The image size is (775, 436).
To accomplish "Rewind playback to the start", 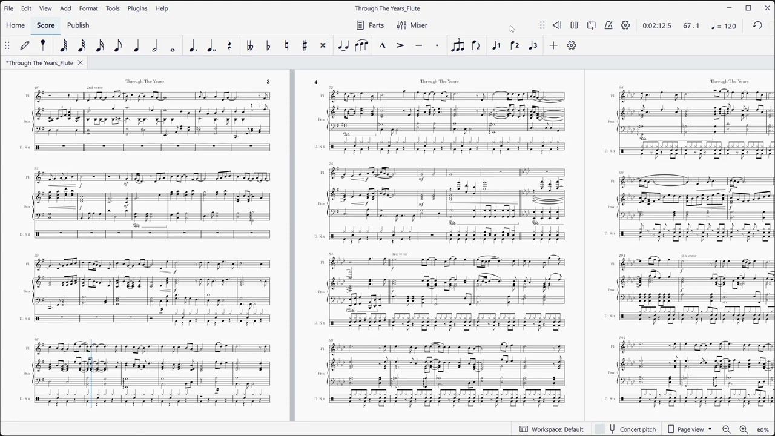I will (x=556, y=25).
